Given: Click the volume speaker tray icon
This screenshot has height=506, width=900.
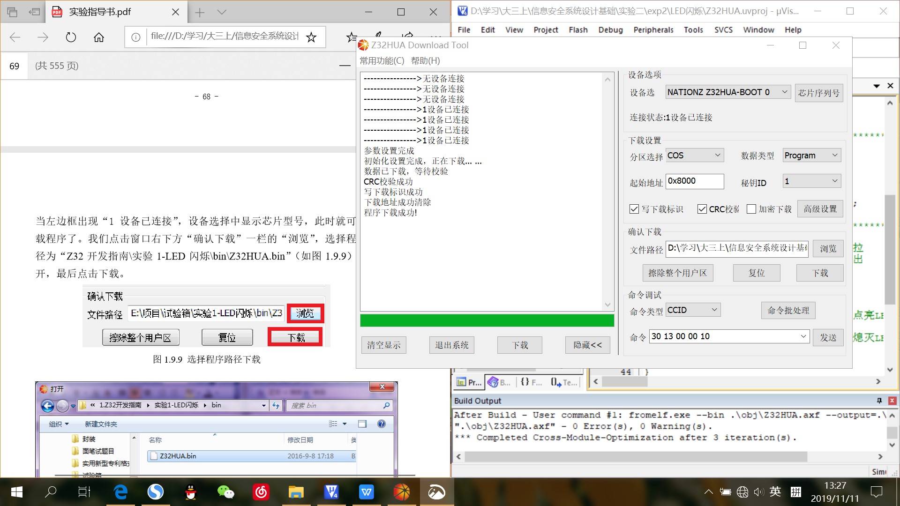Looking at the screenshot, I should 758,492.
